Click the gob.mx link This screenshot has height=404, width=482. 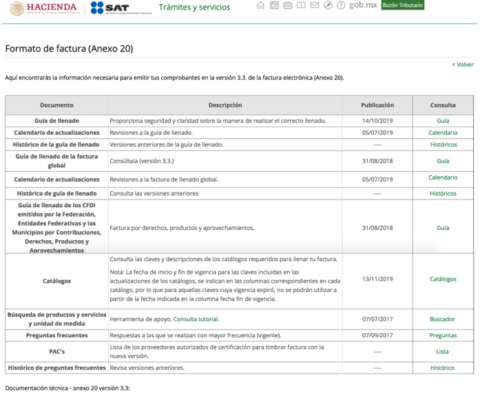pyautogui.click(x=363, y=6)
